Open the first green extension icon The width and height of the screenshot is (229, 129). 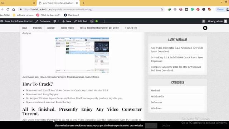(169, 9)
